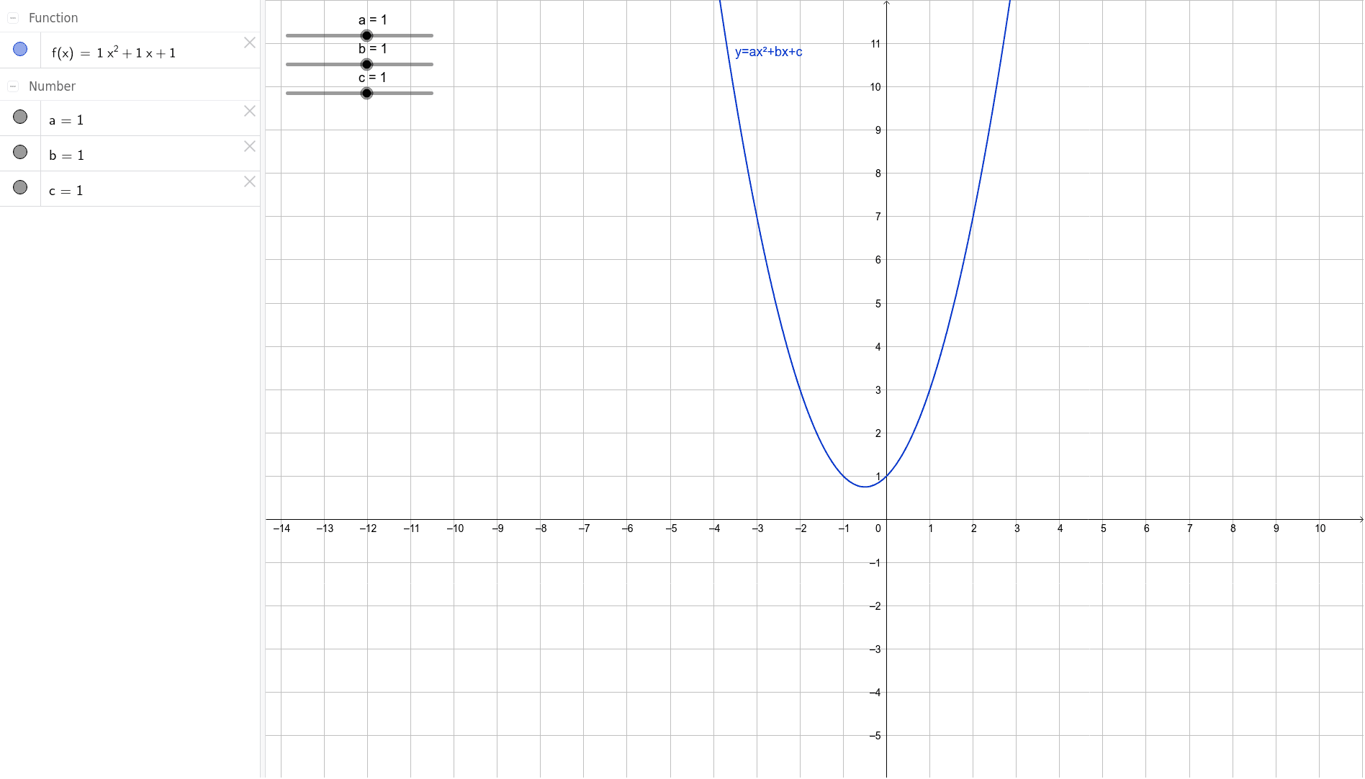The height and width of the screenshot is (779, 1365).
Task: Delete the b = 1 number row
Action: click(x=250, y=146)
